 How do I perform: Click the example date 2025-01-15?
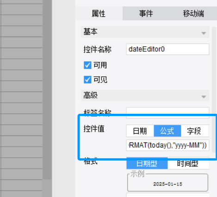167,184
